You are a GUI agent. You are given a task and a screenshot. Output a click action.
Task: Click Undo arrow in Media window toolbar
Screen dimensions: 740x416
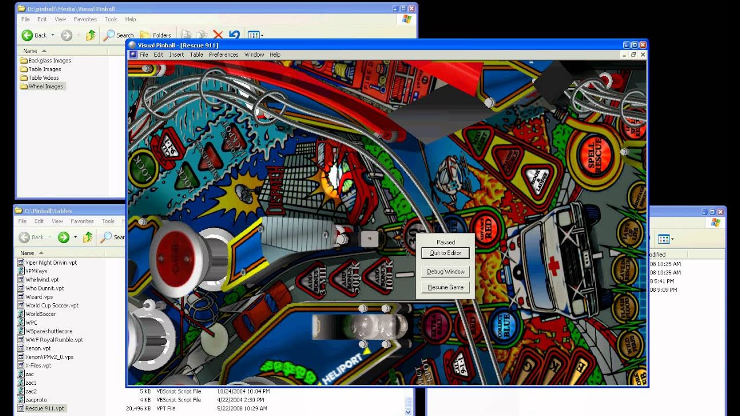[234, 35]
